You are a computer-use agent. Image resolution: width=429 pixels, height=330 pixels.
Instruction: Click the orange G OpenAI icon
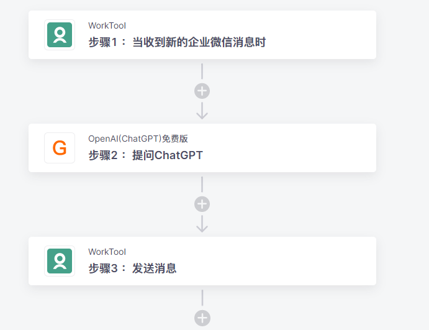[x=60, y=148]
